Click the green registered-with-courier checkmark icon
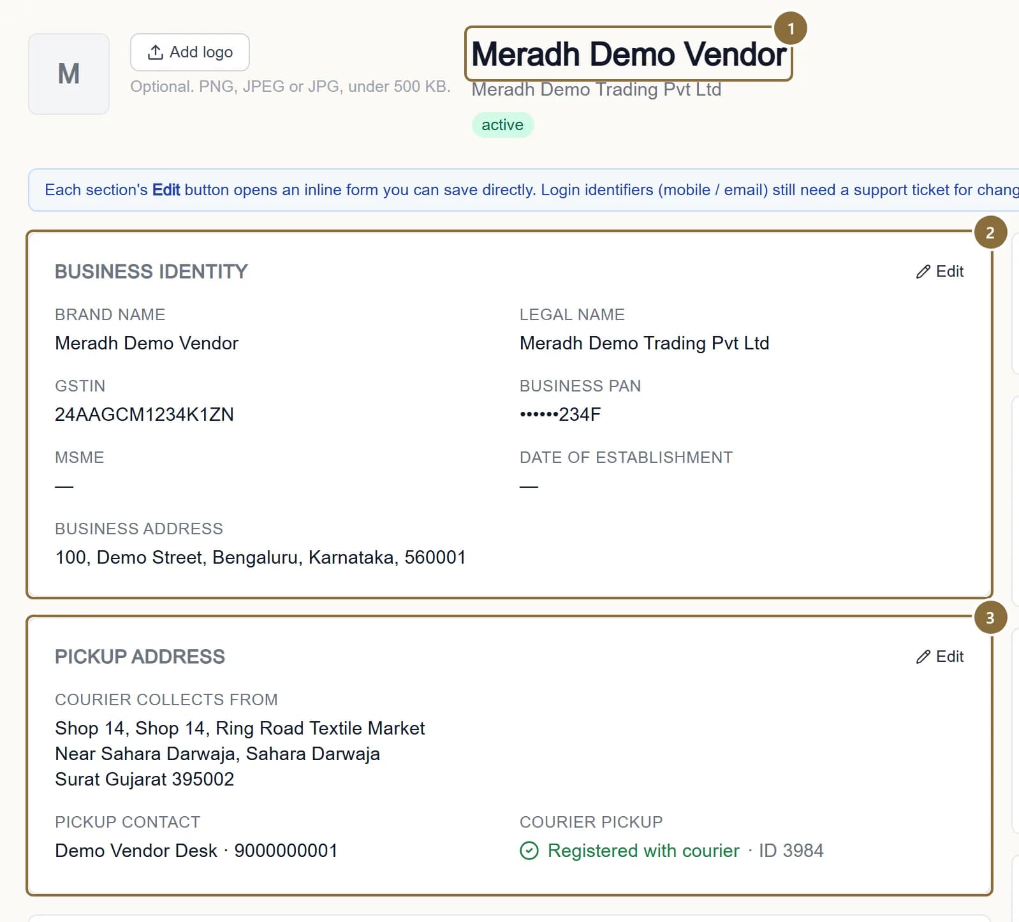The image size is (1019, 922). point(529,851)
